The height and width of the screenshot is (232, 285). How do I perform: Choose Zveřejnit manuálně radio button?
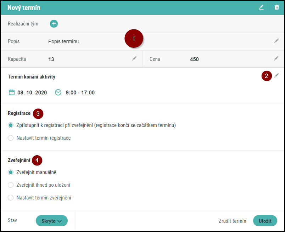point(11,172)
